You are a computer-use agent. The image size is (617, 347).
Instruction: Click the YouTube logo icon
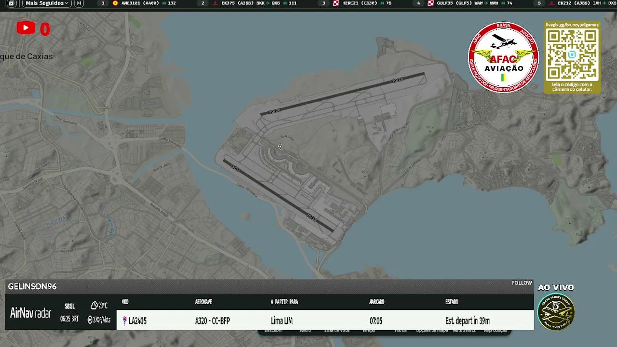pyautogui.click(x=26, y=28)
